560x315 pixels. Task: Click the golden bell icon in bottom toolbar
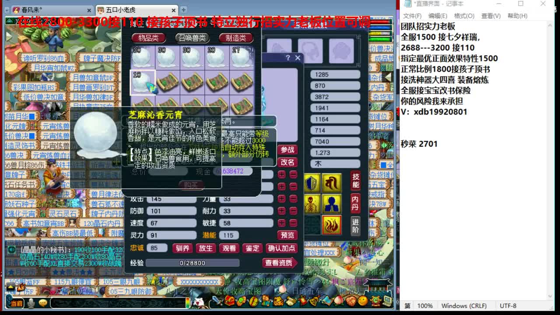315,301
